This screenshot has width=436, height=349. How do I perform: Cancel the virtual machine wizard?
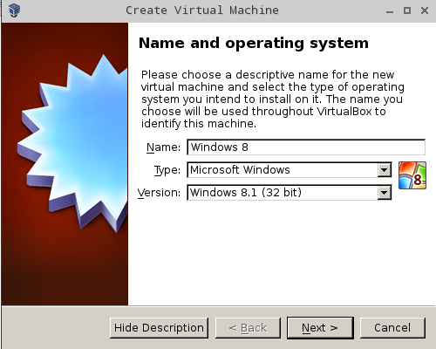(x=392, y=328)
